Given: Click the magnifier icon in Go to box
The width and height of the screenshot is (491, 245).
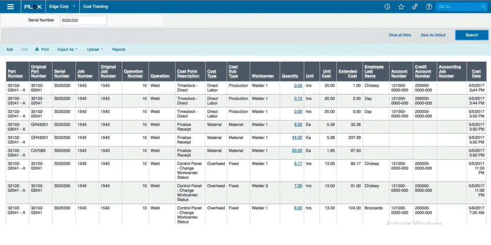Looking at the screenshot, I should 483,7.
